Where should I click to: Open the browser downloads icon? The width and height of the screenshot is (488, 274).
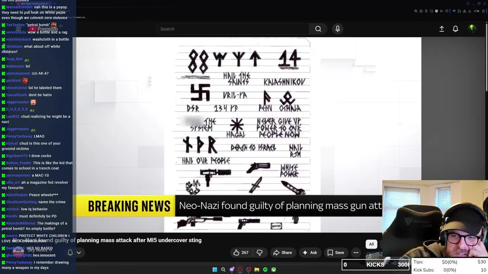[x=470, y=11]
